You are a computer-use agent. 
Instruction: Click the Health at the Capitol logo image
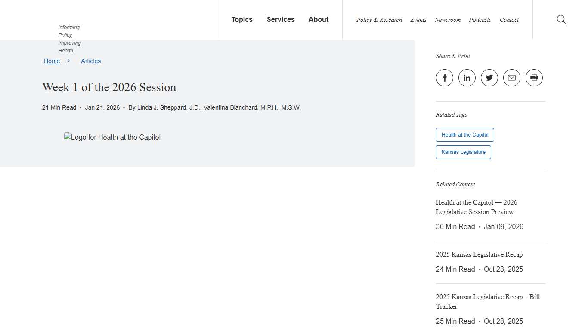click(112, 137)
